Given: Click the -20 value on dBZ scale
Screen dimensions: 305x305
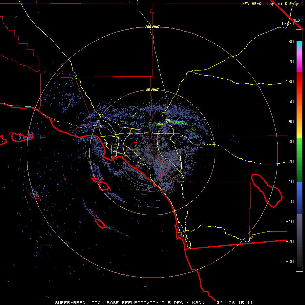Looking at the screenshot, I should click(290, 242).
